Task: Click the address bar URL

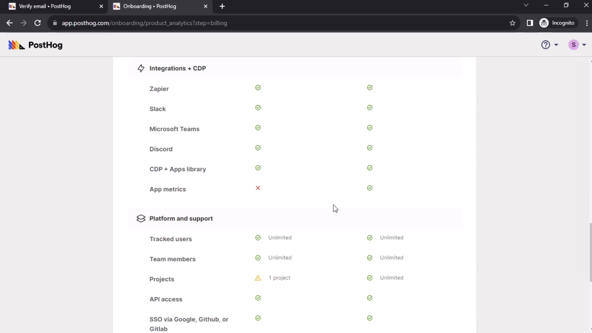Action: [x=144, y=23]
